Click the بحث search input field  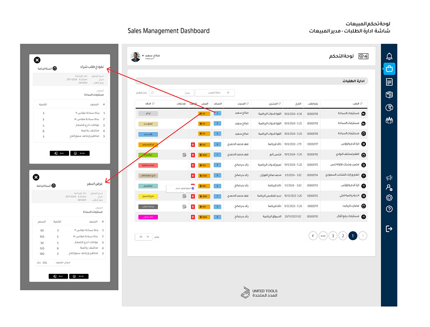[x=172, y=93]
